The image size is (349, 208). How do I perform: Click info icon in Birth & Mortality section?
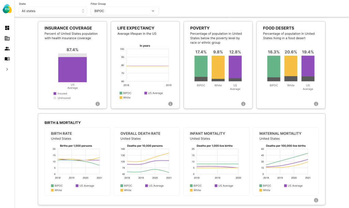(x=316, y=200)
